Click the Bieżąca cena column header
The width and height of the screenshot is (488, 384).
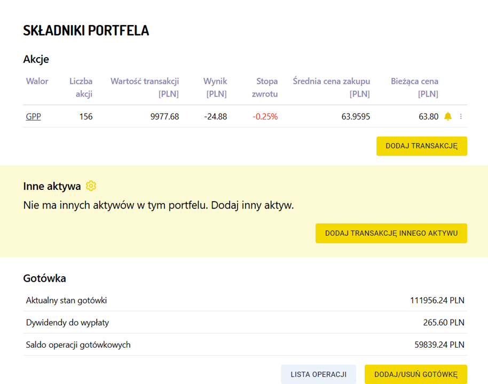(x=414, y=87)
